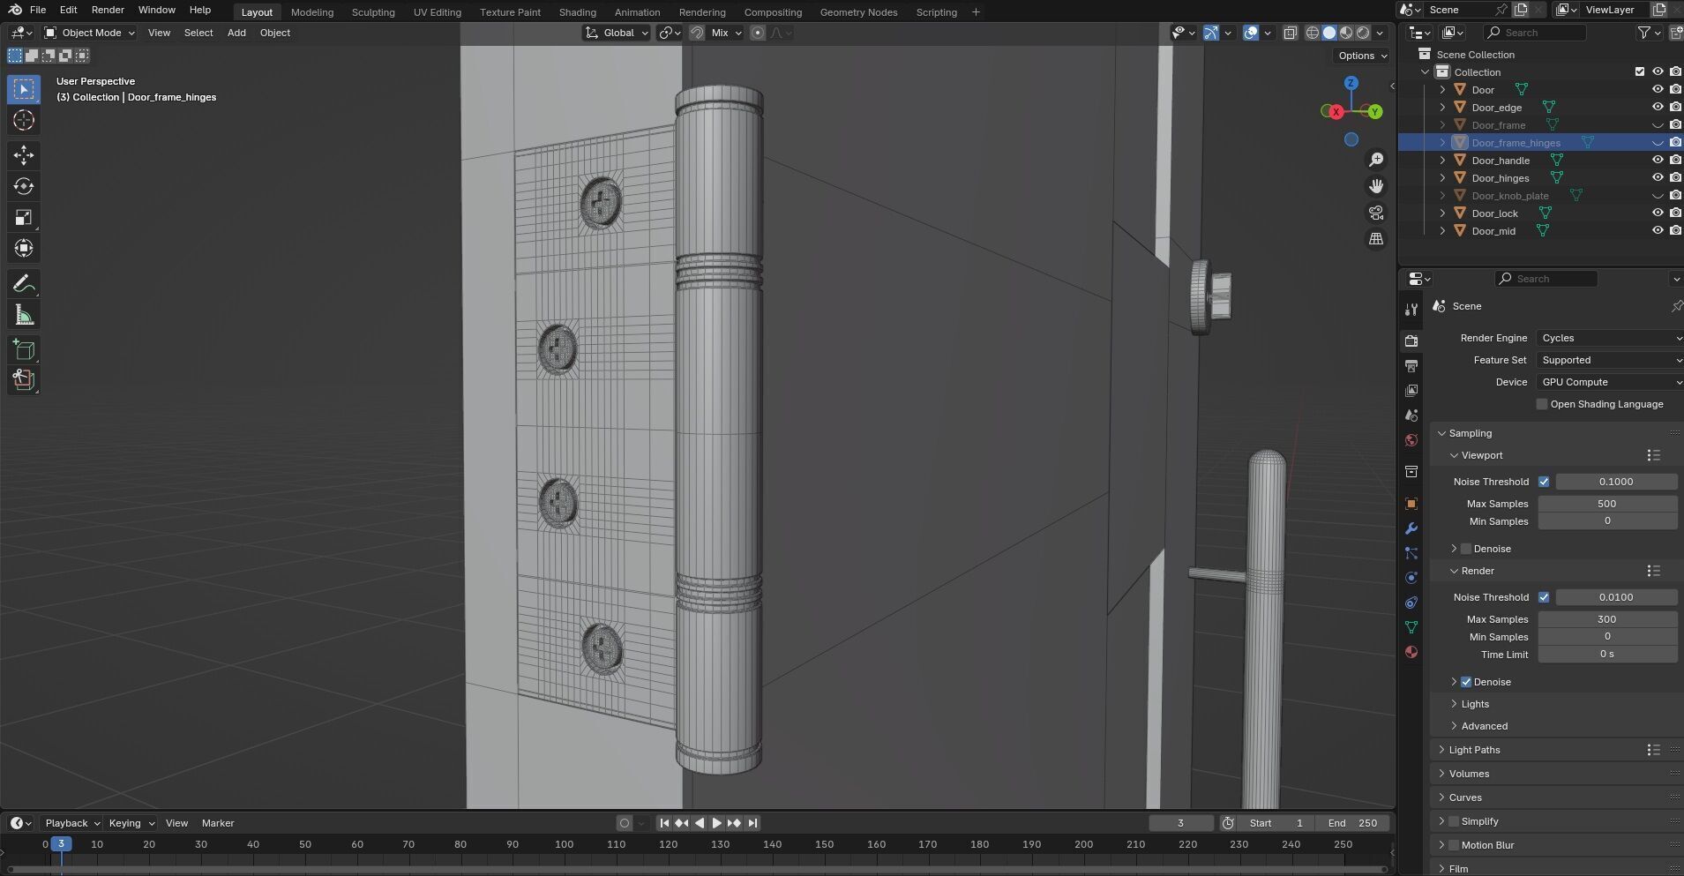Open the Feature Set dropdown
Screen dimensions: 1684x876
[x=1610, y=360]
